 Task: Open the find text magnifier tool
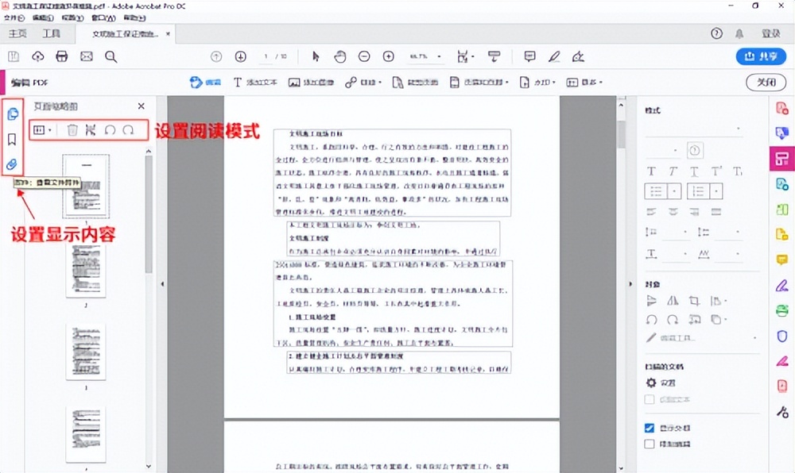click(x=111, y=56)
